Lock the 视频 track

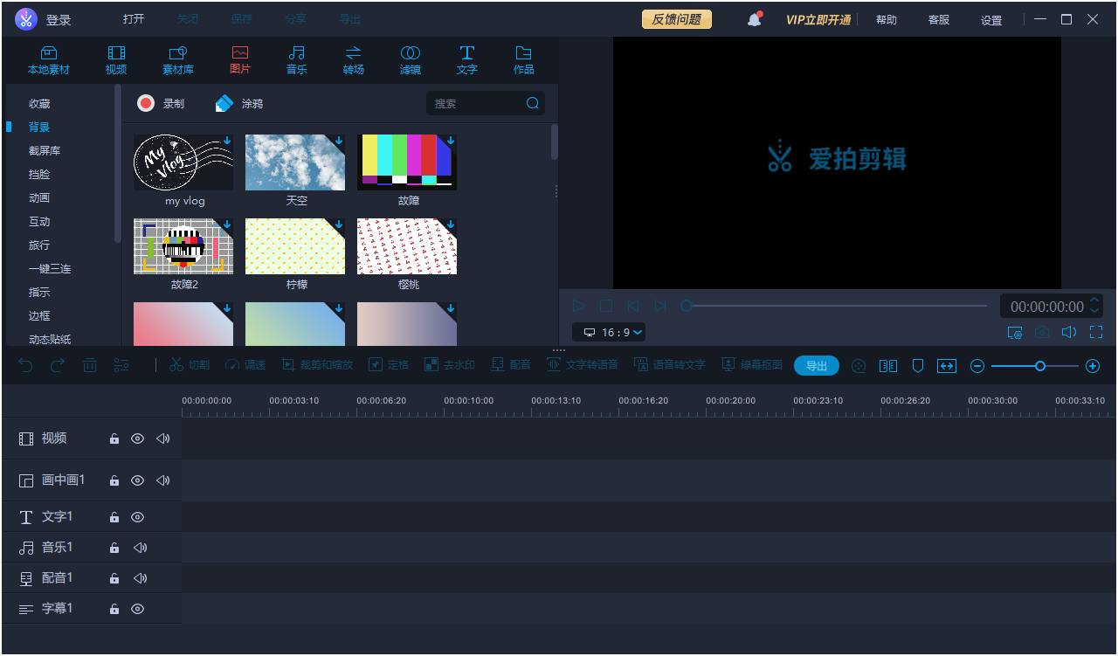pyautogui.click(x=114, y=438)
